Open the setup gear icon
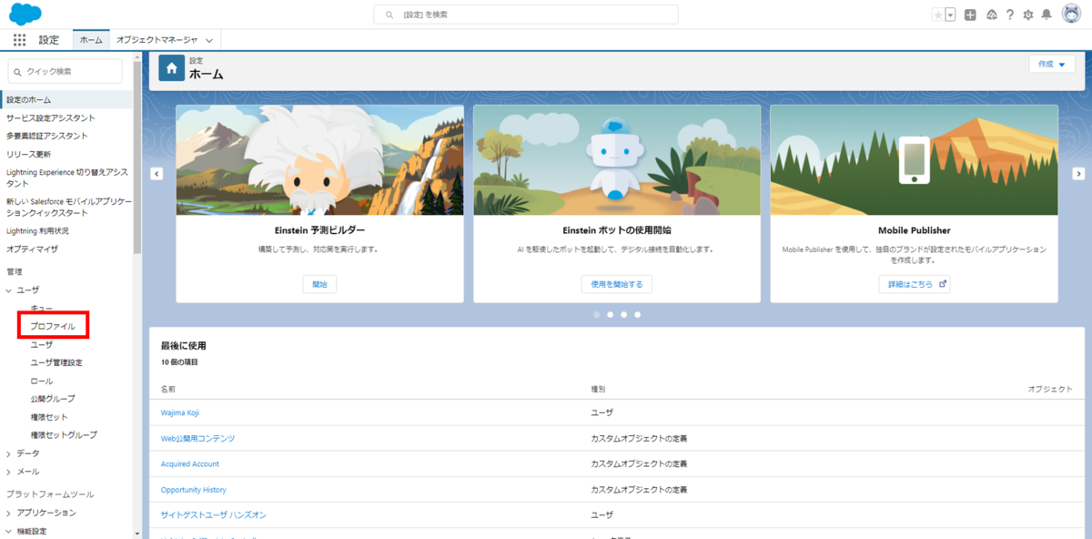Image resolution: width=1092 pixels, height=539 pixels. [1028, 15]
